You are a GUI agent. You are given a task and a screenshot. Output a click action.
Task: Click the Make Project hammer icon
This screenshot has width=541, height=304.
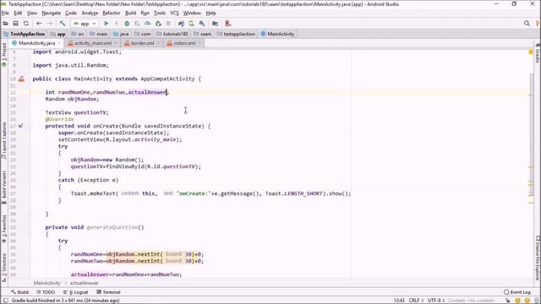63,24
